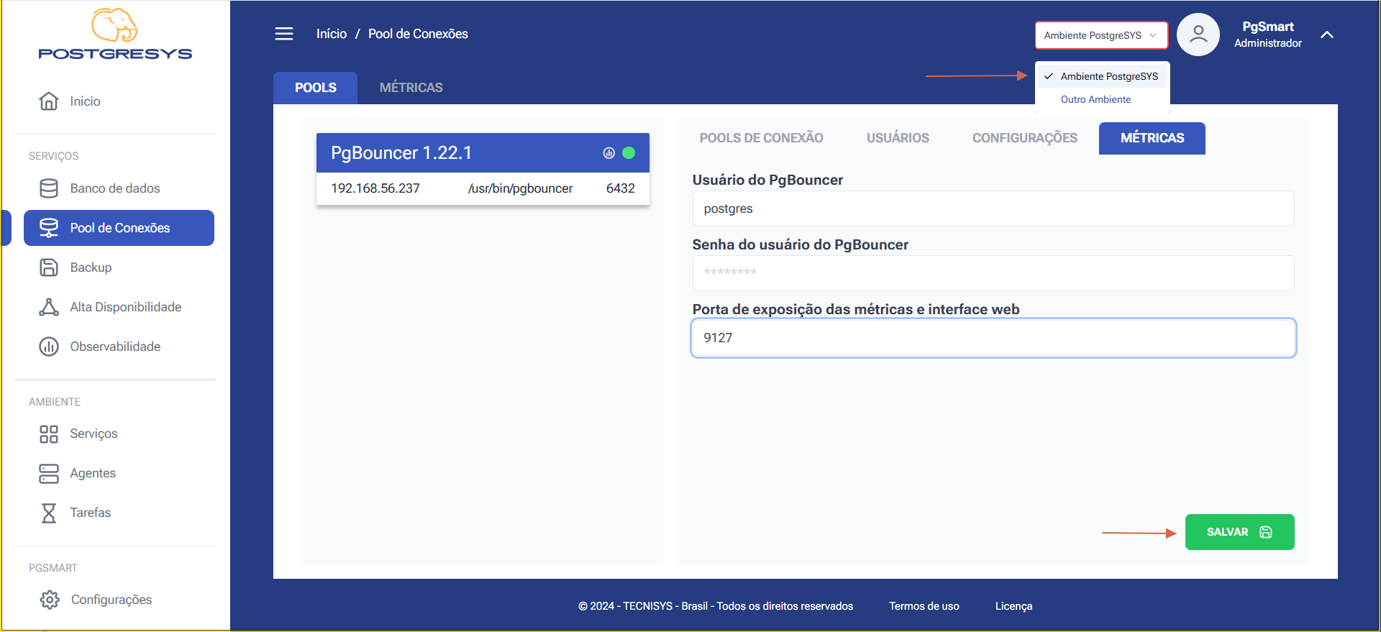Viewport: 1381px width, 632px height.
Task: Click the Agentes server icon
Action: tap(49, 473)
